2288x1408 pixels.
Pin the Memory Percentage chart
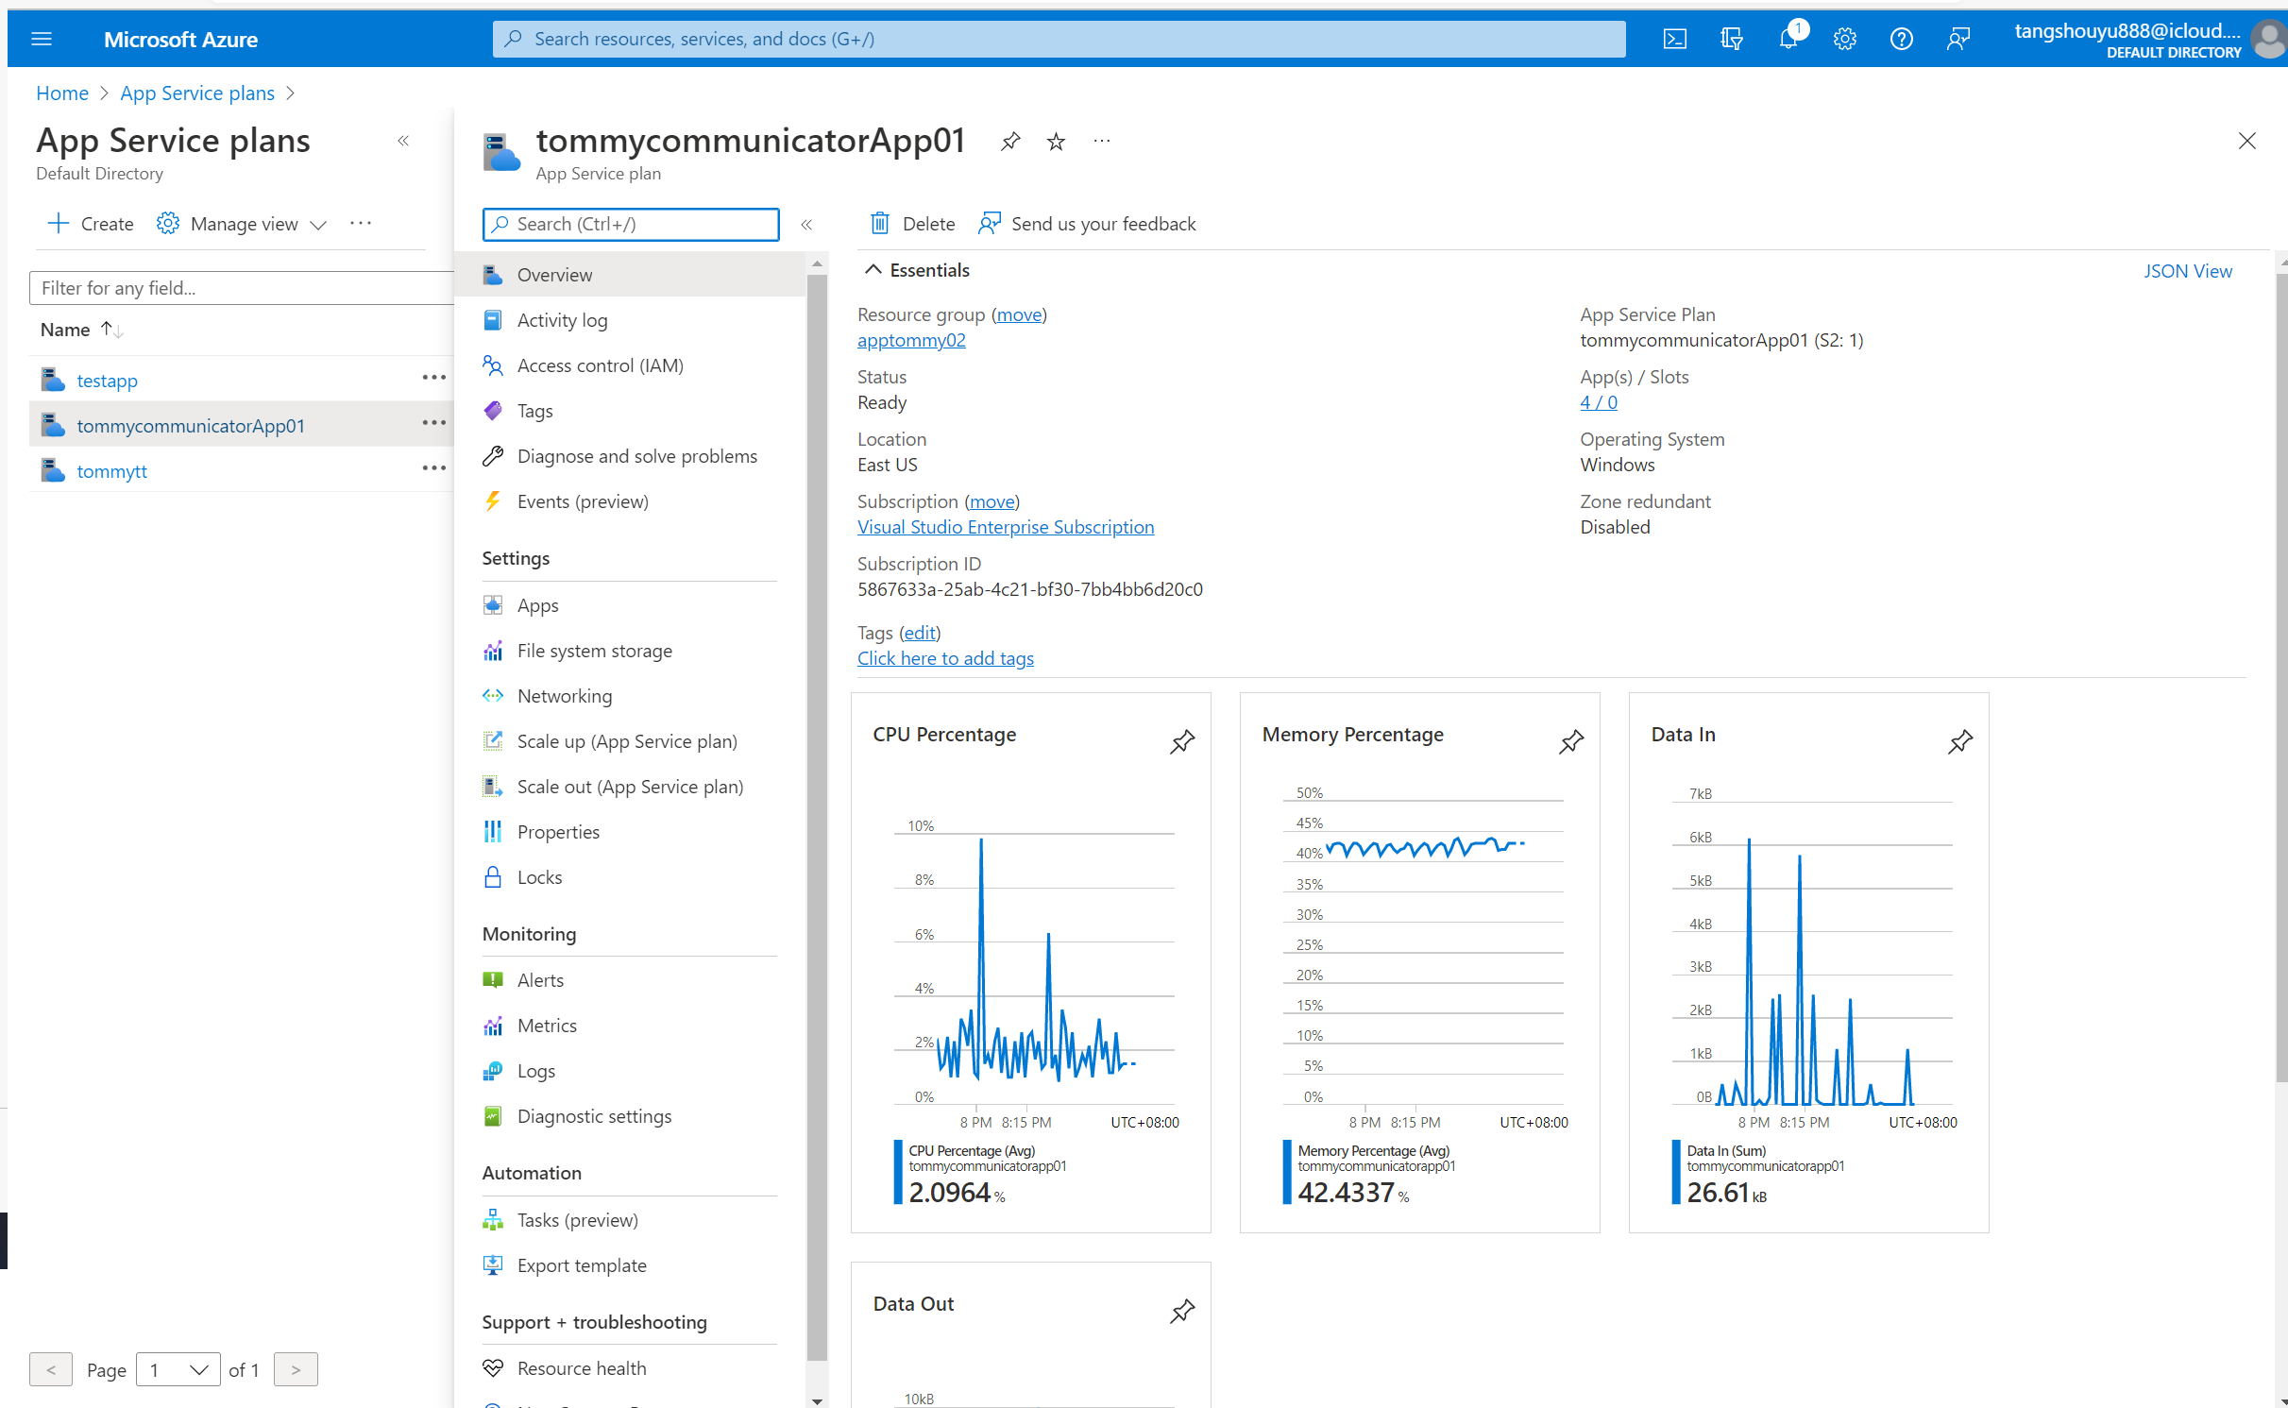click(x=1570, y=742)
